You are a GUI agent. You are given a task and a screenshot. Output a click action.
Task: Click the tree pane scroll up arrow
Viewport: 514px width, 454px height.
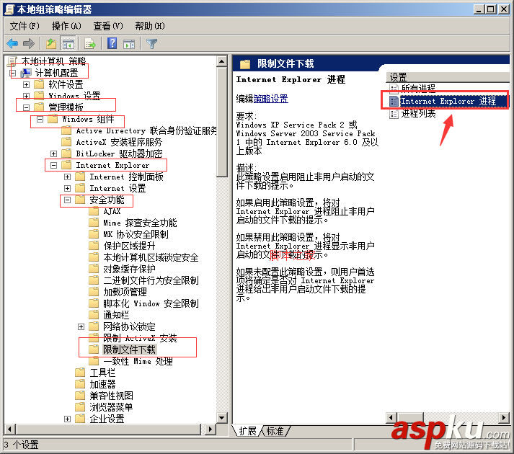pos(222,61)
